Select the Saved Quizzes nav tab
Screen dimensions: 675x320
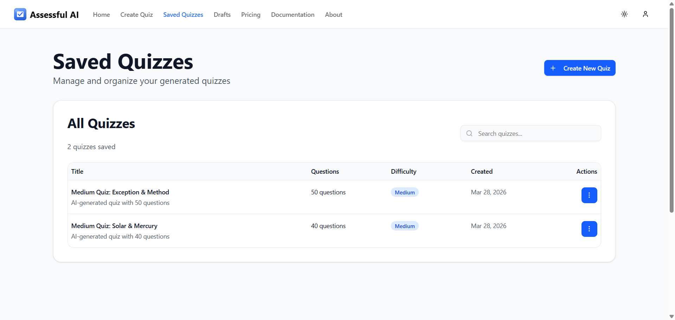(x=183, y=15)
